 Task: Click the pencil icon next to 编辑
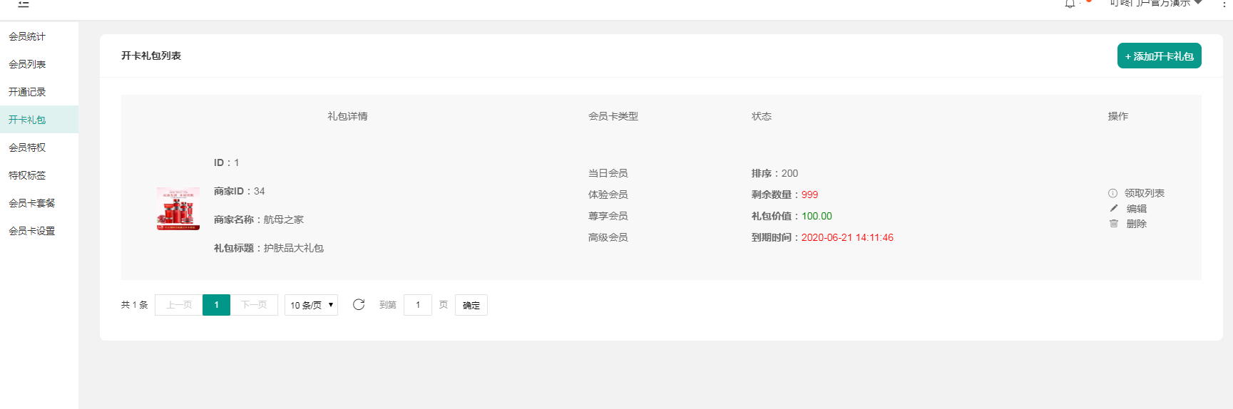tap(1114, 209)
